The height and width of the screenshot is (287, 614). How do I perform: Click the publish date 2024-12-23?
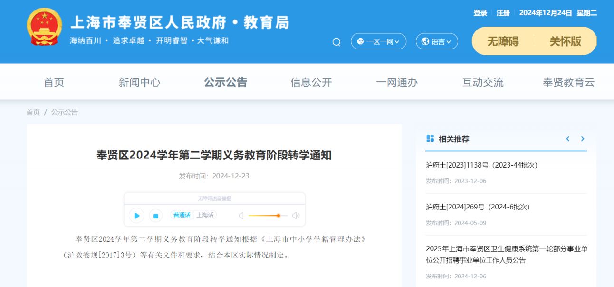[x=230, y=176]
